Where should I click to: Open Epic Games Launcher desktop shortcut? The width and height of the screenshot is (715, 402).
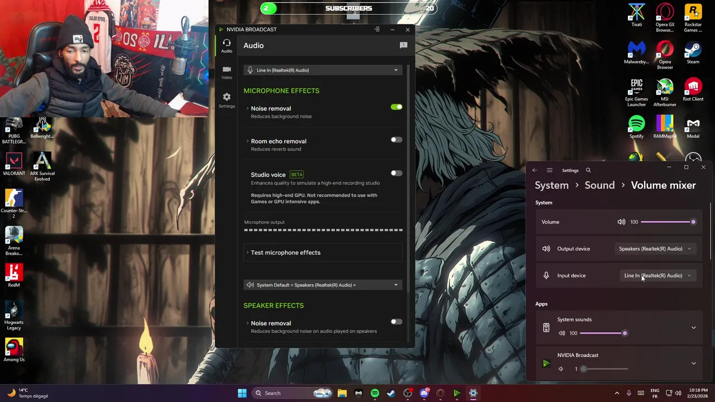(x=636, y=93)
